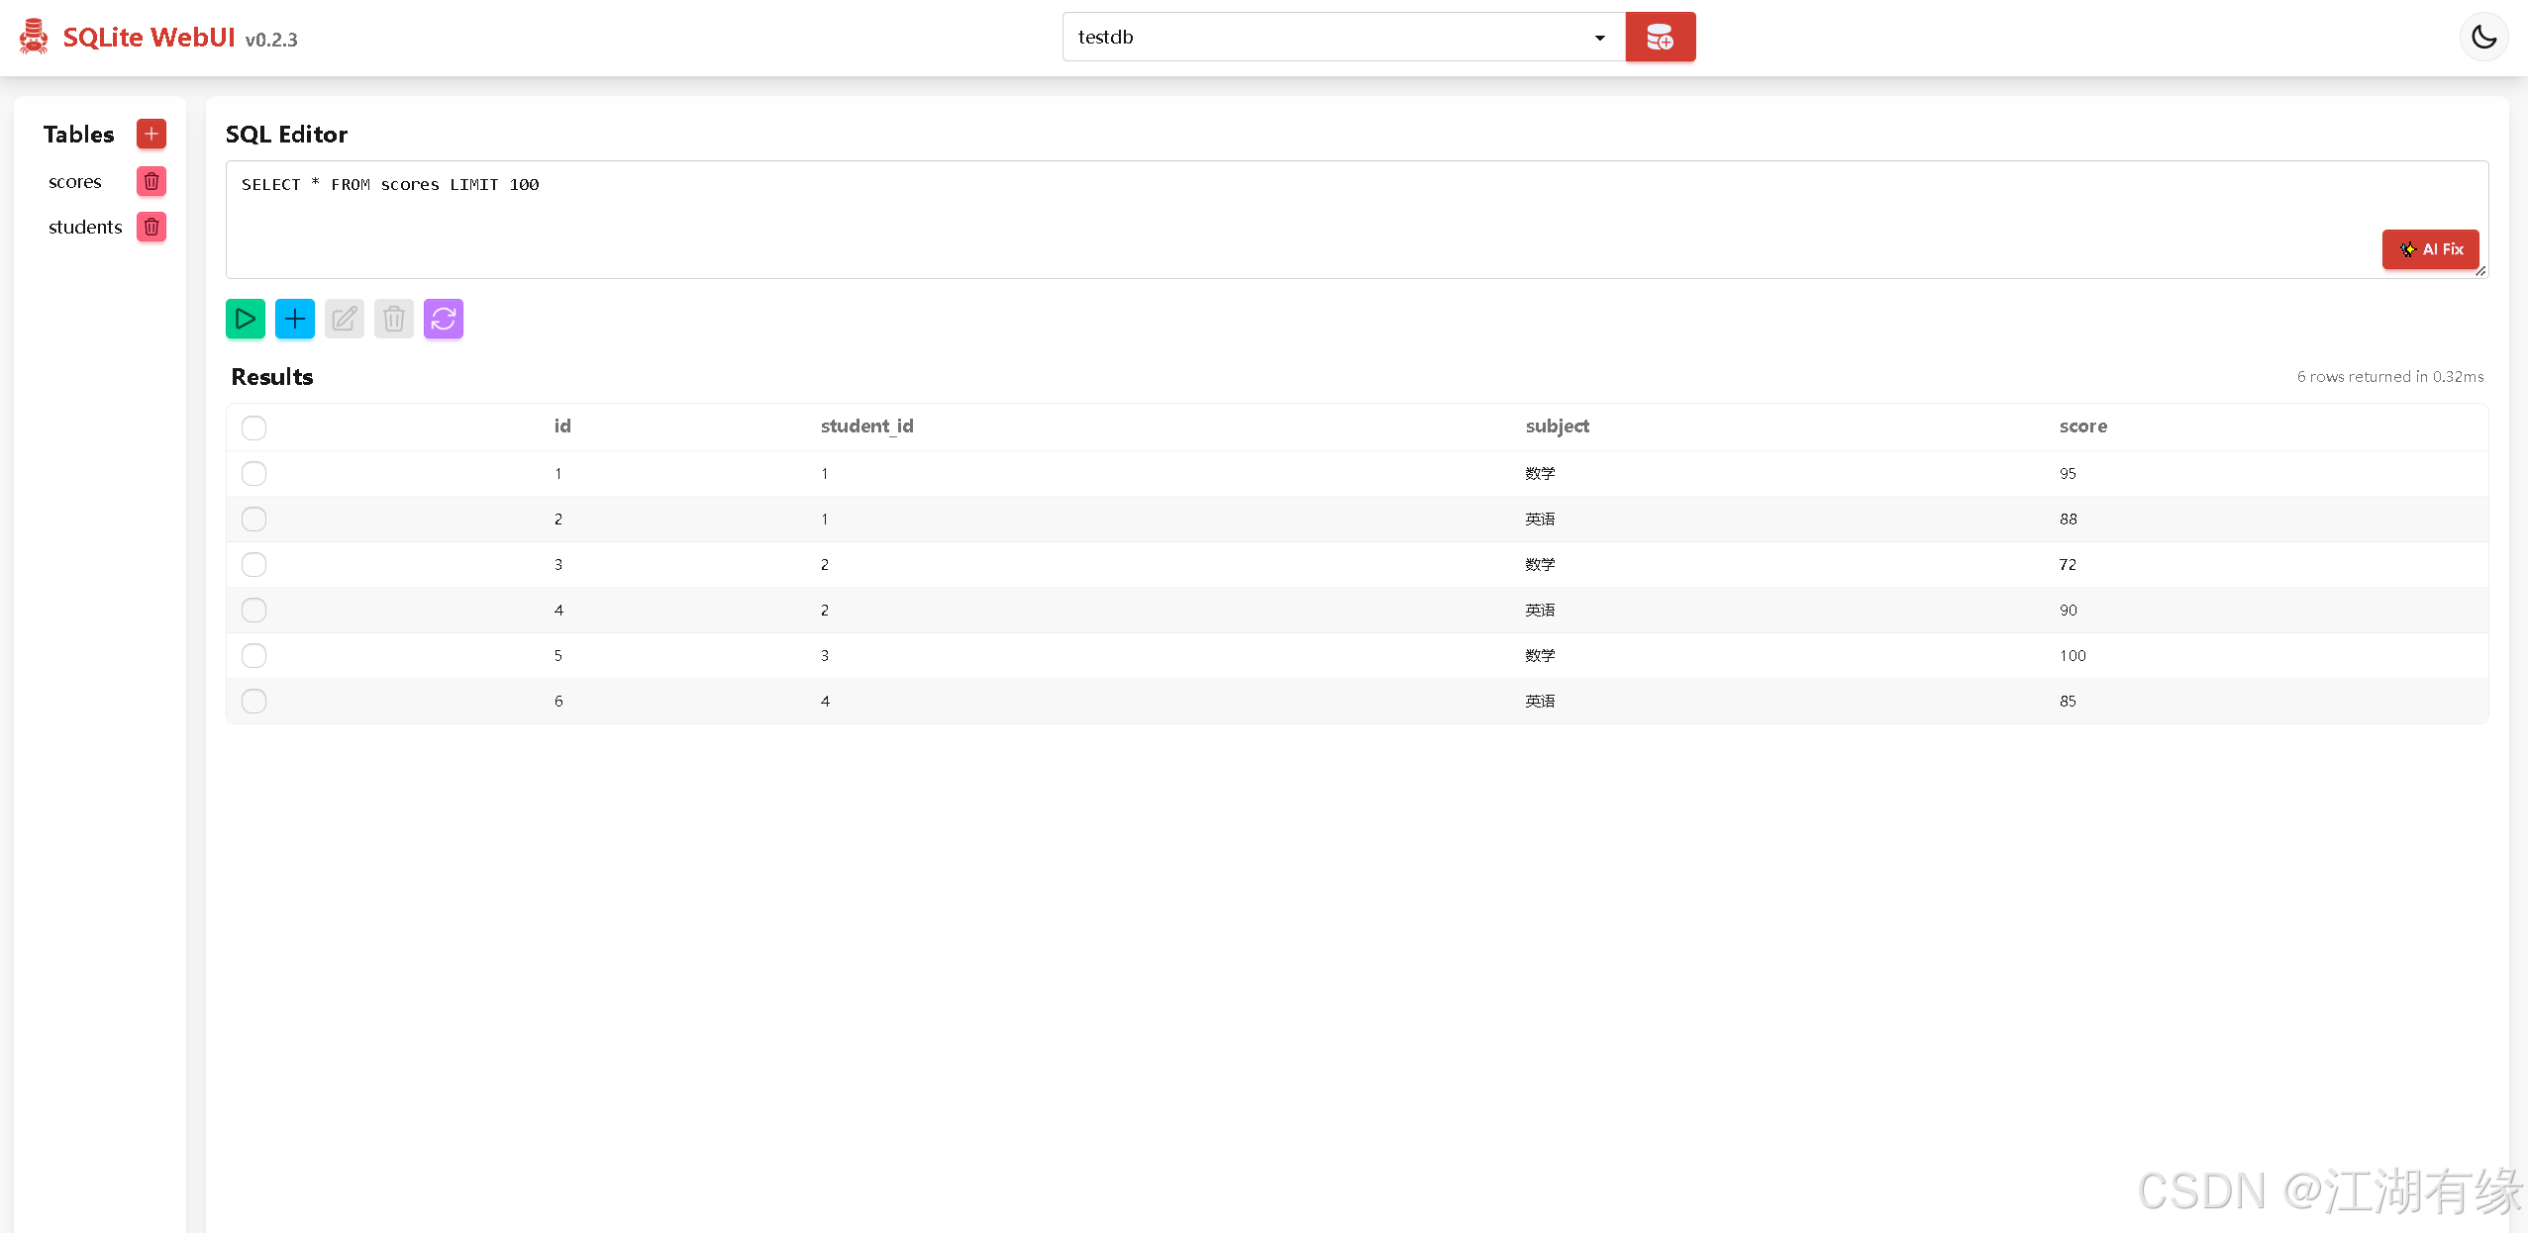
Task: Click the score cell with value 95
Action: coord(2068,473)
